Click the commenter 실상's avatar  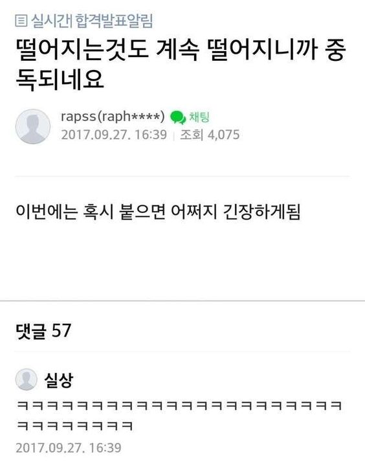tap(26, 379)
